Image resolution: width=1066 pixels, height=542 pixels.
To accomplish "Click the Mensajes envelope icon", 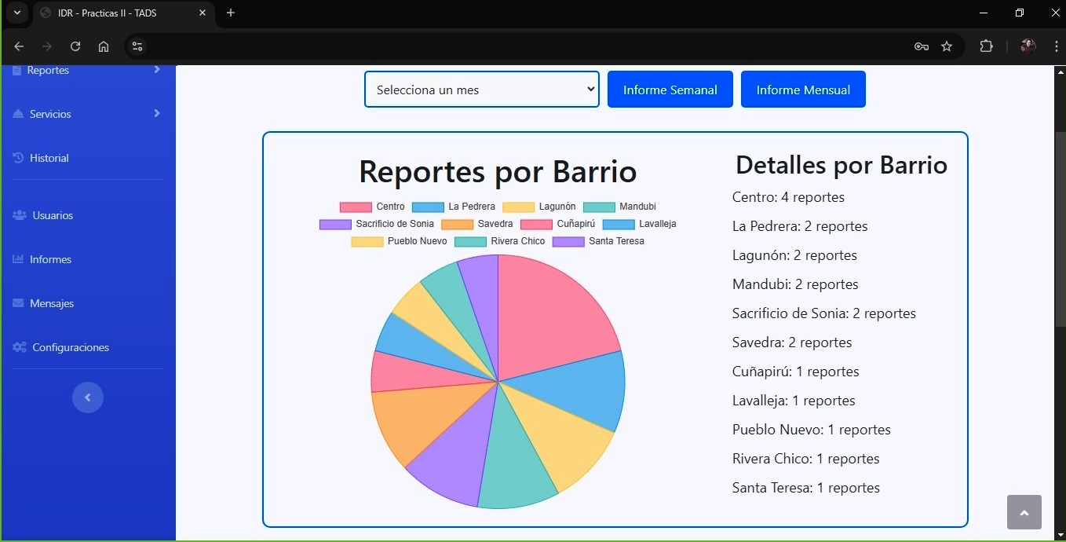I will click(x=19, y=303).
